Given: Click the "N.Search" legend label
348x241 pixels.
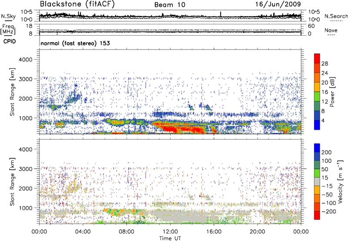Looking at the screenshot, I should click(336, 16).
